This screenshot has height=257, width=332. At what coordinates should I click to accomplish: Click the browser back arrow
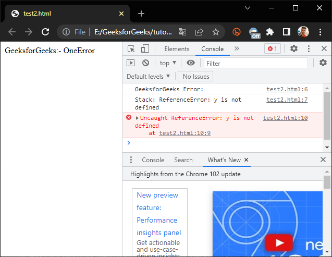click(12, 32)
